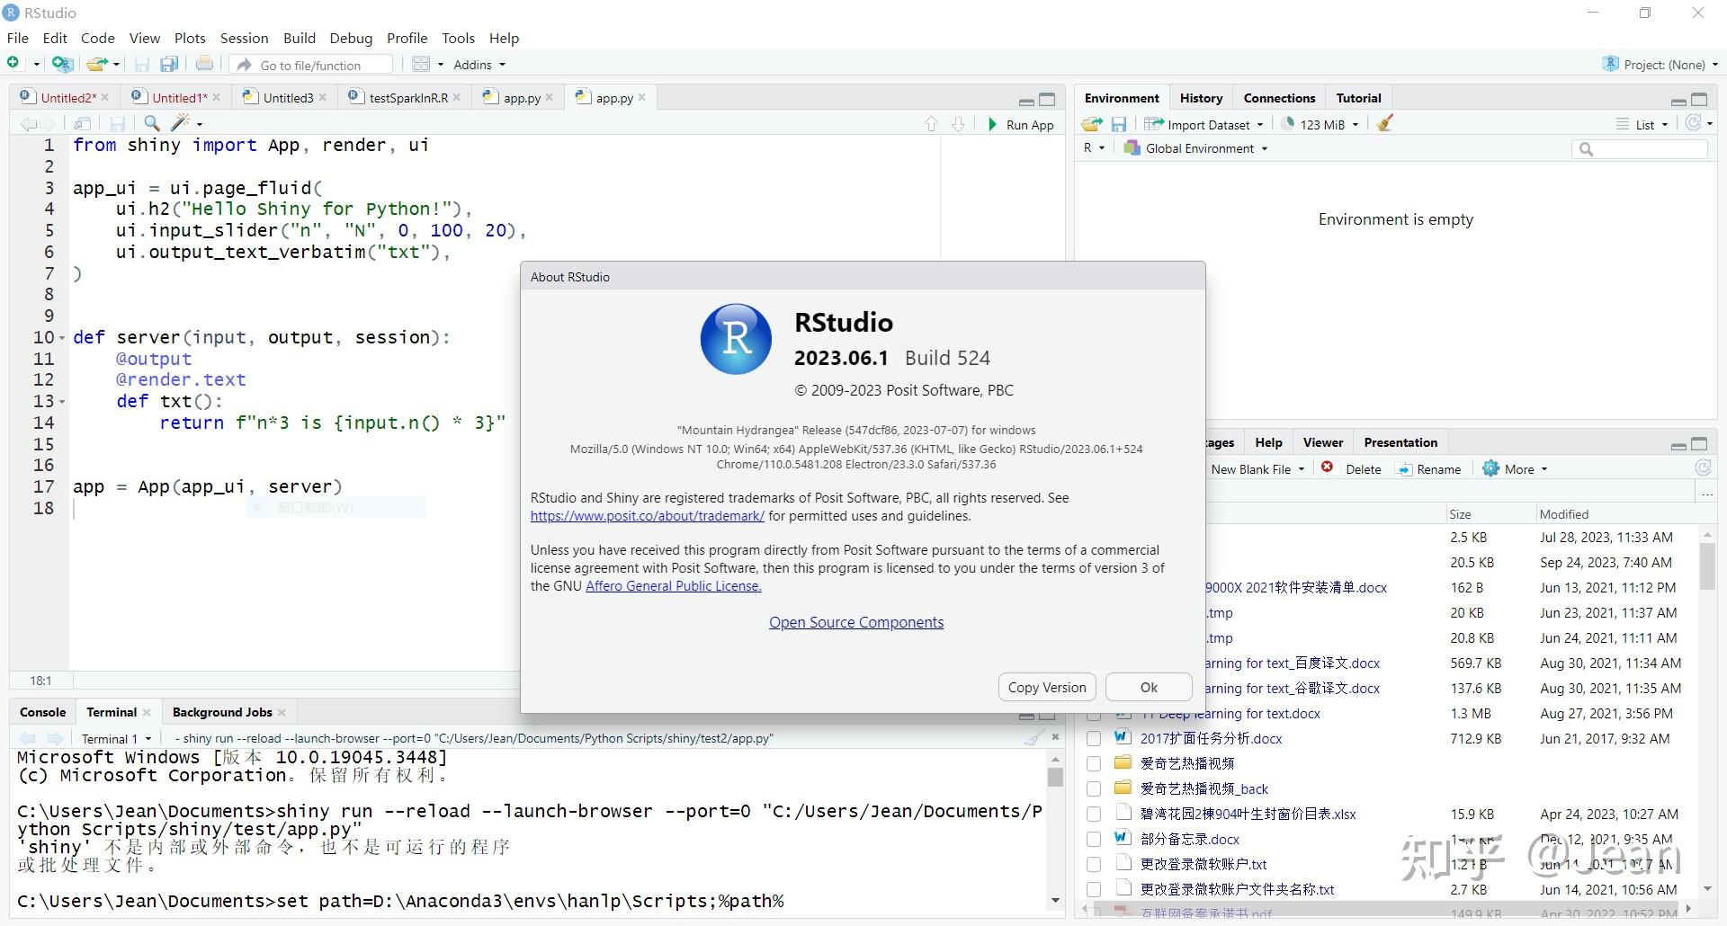The height and width of the screenshot is (926, 1727).
Task: Check the box for folder 爱奇艺热播视频_back
Action: 1094,788
